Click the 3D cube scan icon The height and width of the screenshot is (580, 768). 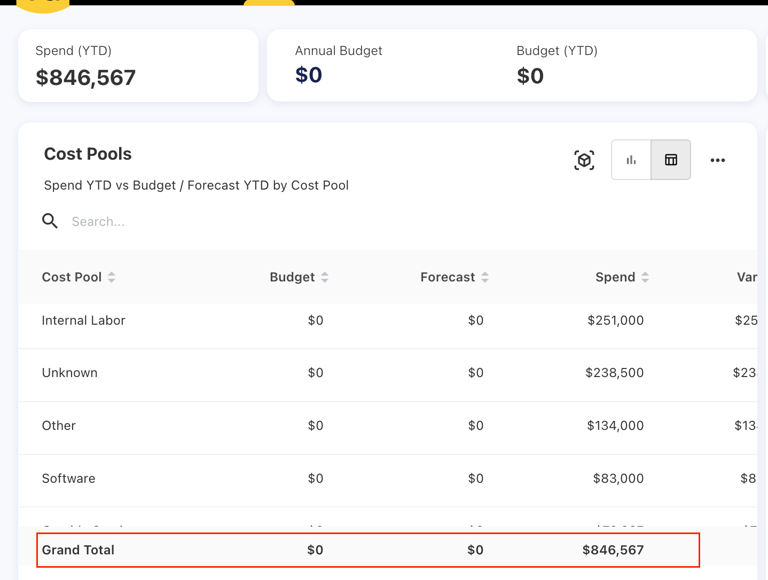(x=584, y=160)
